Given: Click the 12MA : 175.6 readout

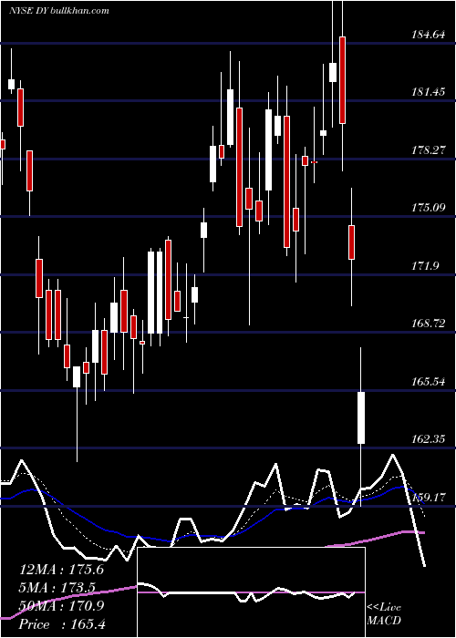Looking at the screenshot, I should (61, 570).
